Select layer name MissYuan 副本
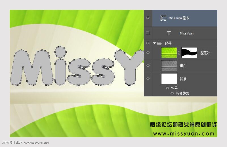 179,18
